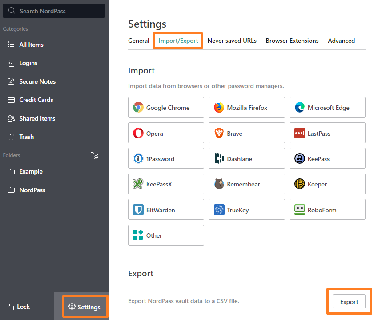Click the Remembear bear logo icon
Screen dimensions: 382x320
(x=219, y=184)
